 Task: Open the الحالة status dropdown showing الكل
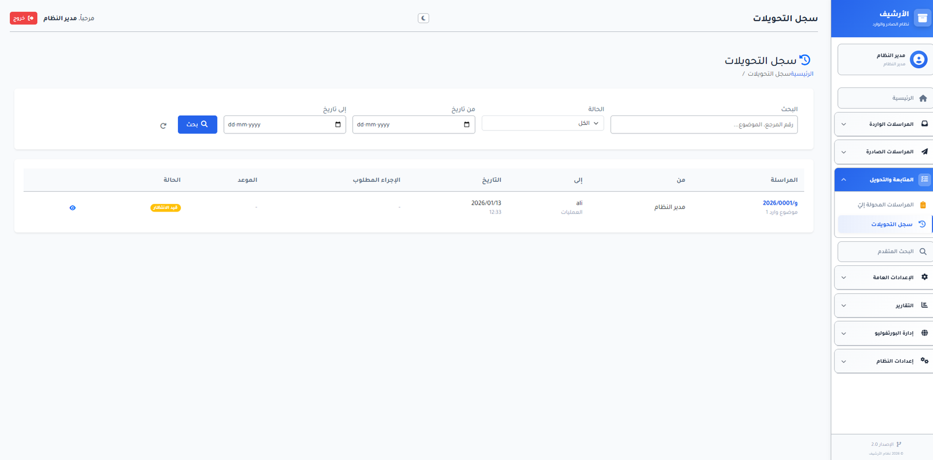[543, 123]
